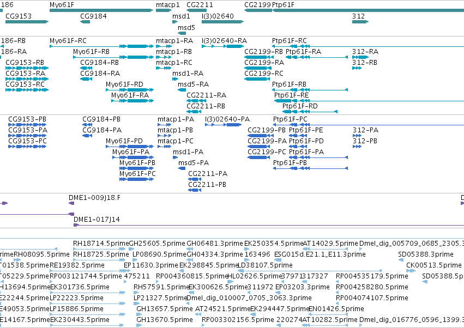Select the LD38107.5prime EST label
This screenshot has height=328, width=464.
(x=266, y=265)
